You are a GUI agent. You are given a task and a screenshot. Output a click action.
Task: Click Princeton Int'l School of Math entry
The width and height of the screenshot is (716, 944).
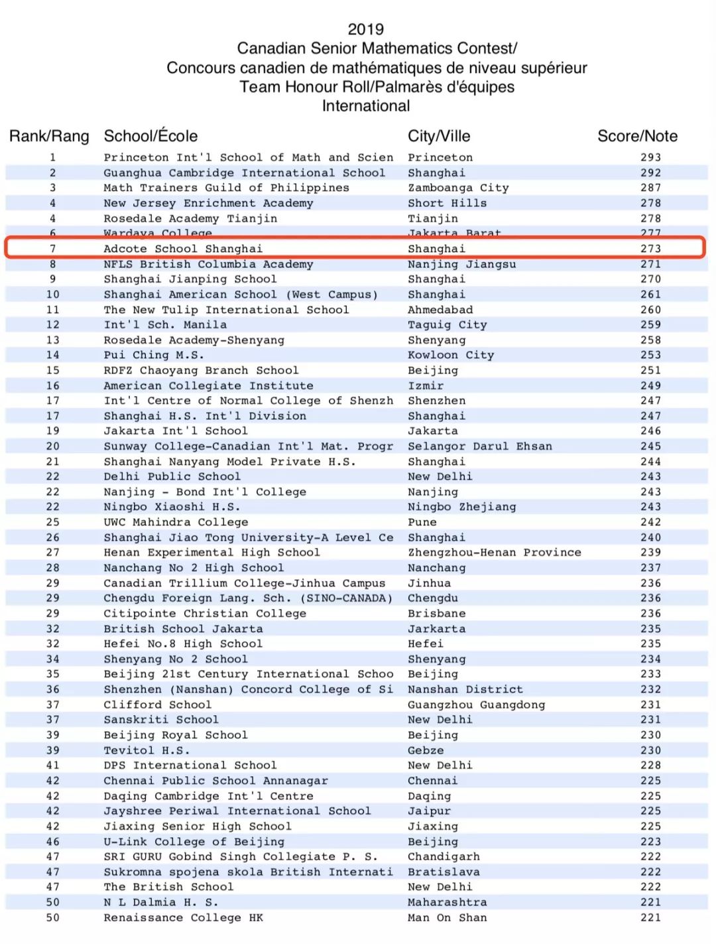point(249,157)
